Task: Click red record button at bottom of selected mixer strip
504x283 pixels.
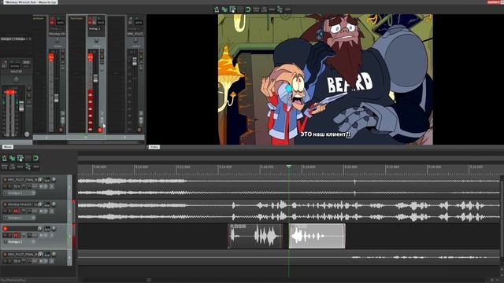Action: [100, 130]
